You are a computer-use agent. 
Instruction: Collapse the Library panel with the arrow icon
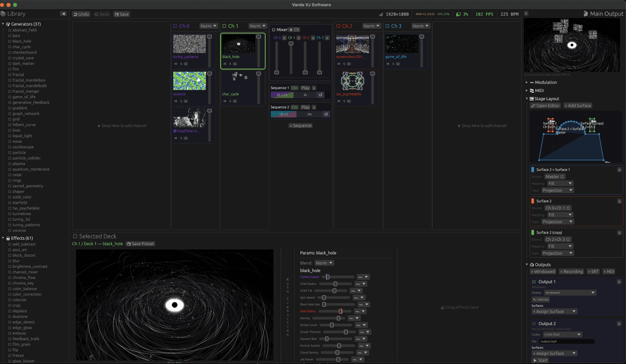tap(63, 14)
